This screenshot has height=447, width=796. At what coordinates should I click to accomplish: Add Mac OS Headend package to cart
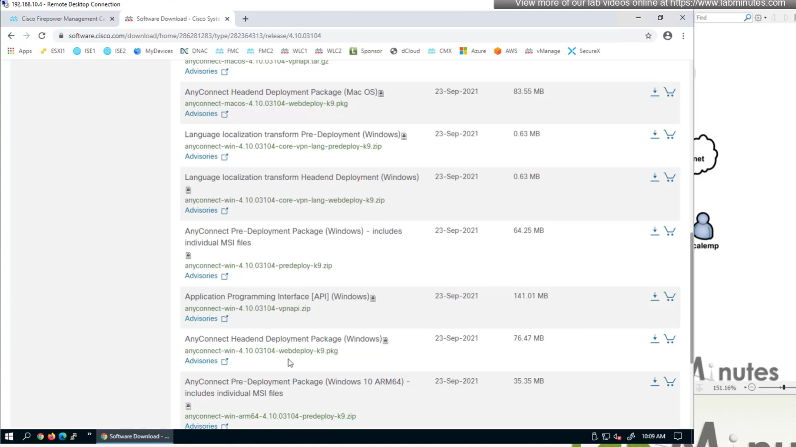coord(670,92)
